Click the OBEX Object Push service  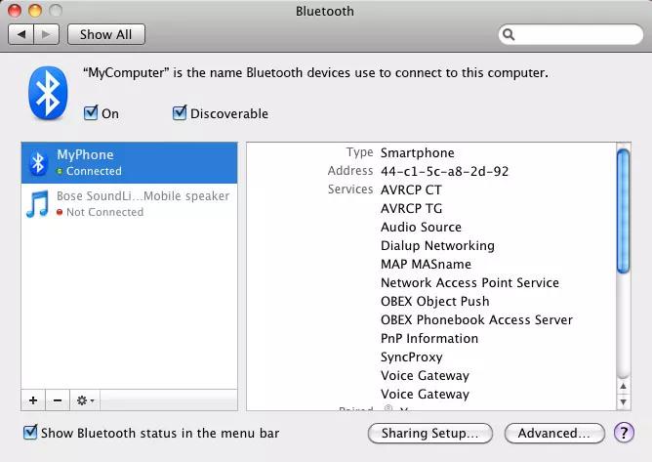(x=435, y=302)
